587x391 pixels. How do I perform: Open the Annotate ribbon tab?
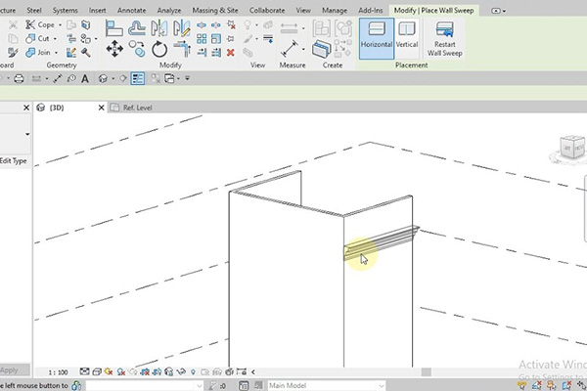click(x=131, y=11)
